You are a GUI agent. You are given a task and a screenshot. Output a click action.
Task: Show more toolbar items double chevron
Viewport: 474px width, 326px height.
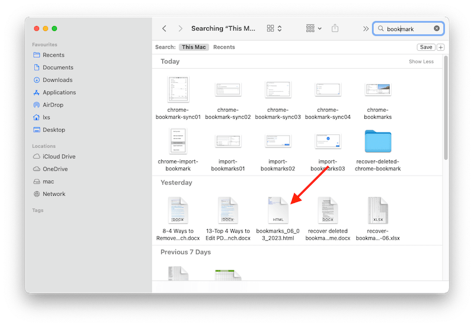tap(366, 28)
